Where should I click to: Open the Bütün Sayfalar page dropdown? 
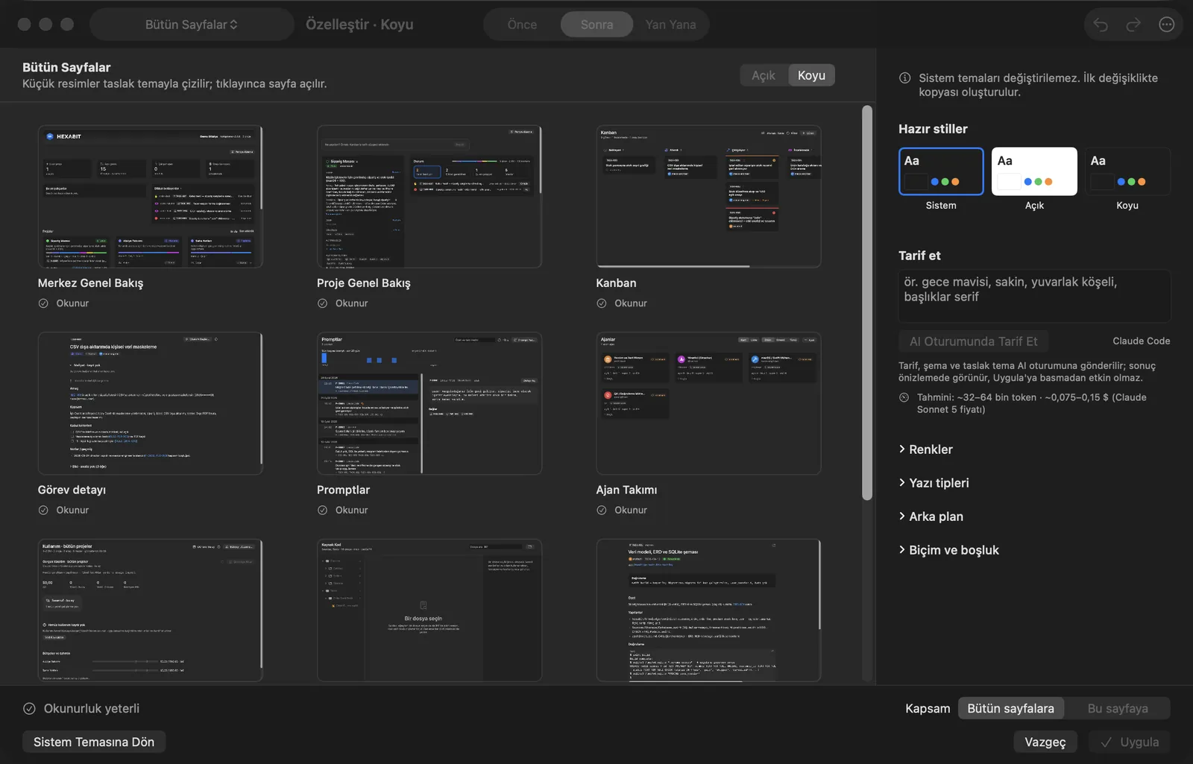pos(192,25)
